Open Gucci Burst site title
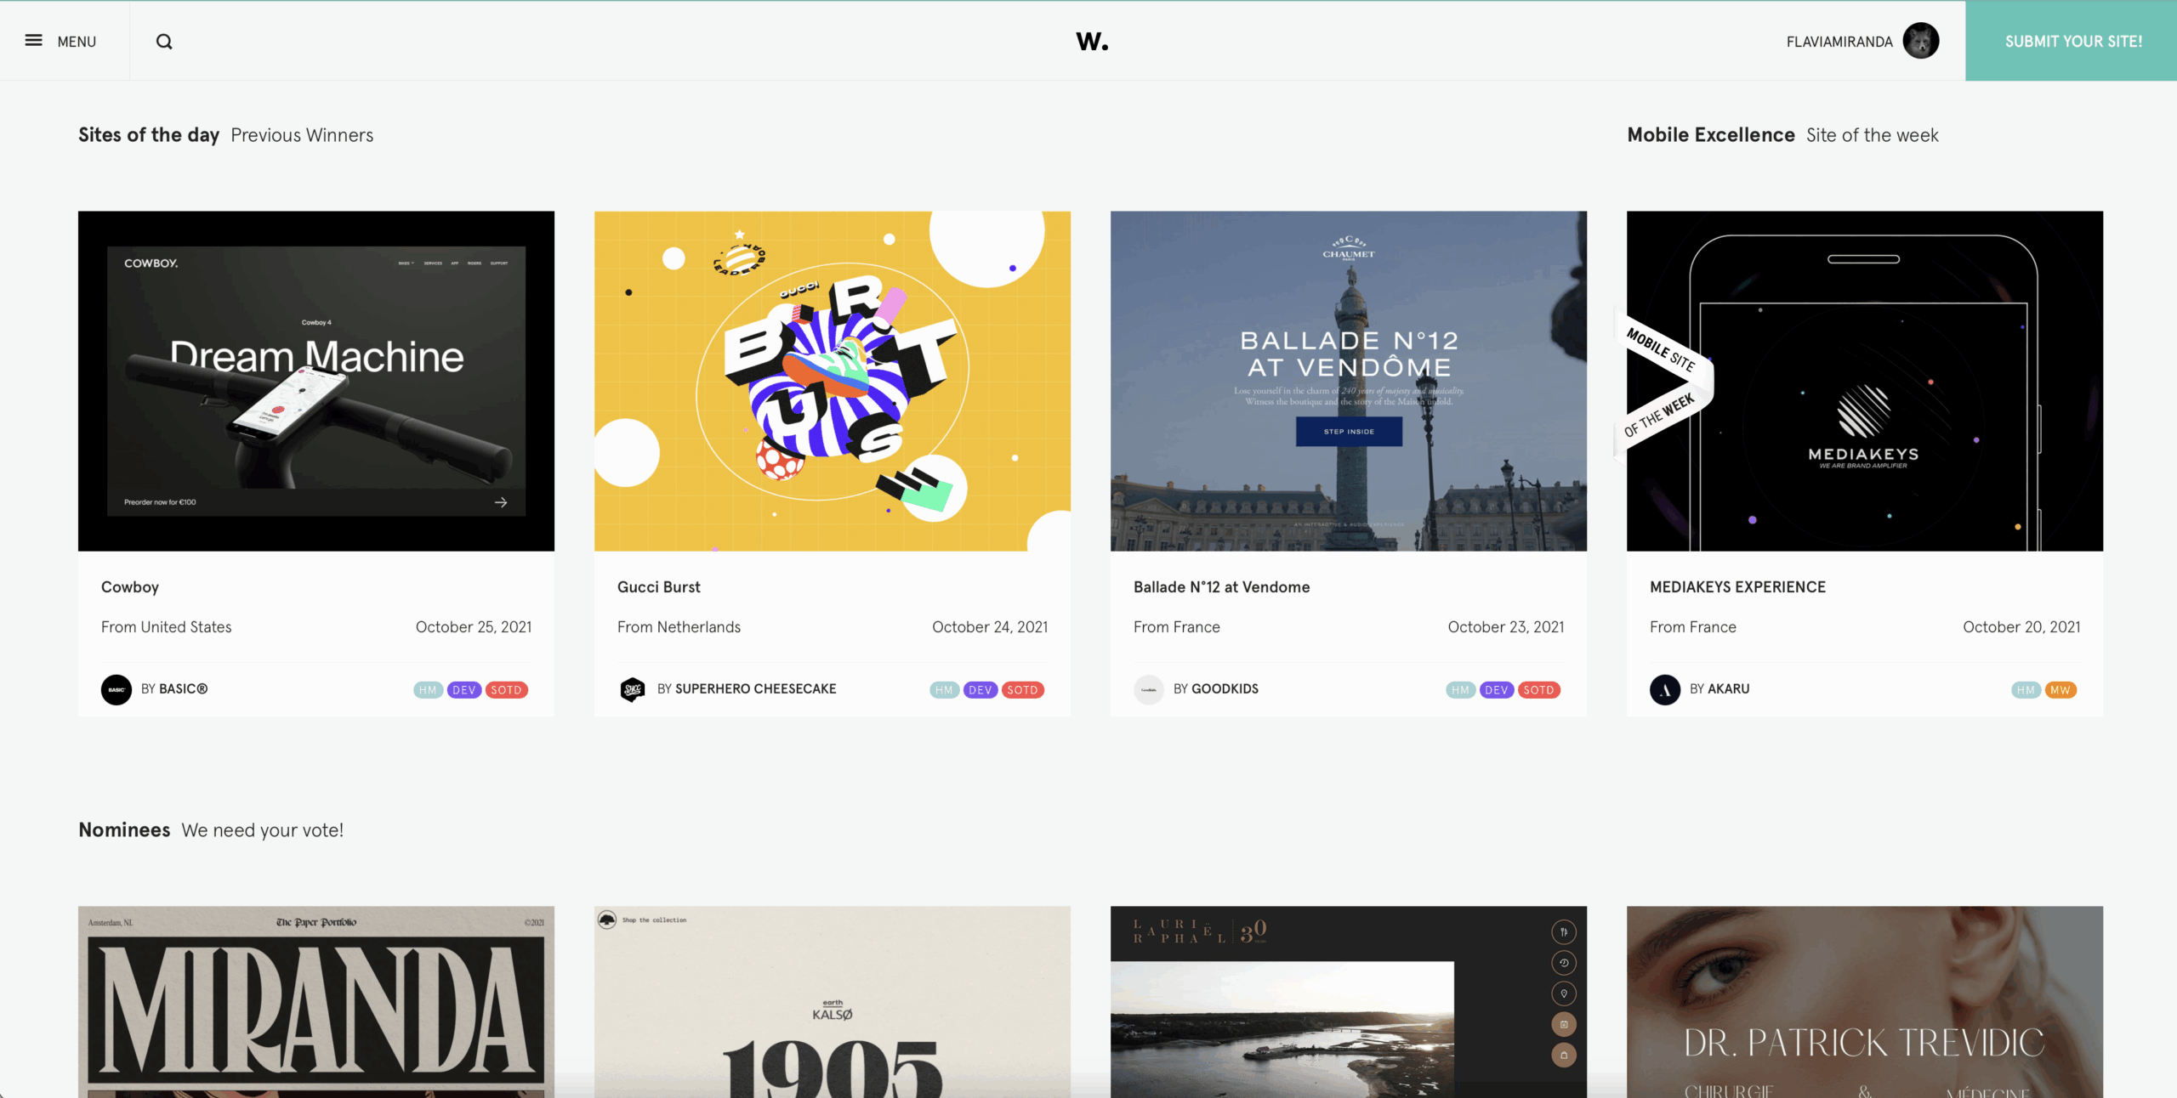Viewport: 2177px width, 1098px height. 659,587
